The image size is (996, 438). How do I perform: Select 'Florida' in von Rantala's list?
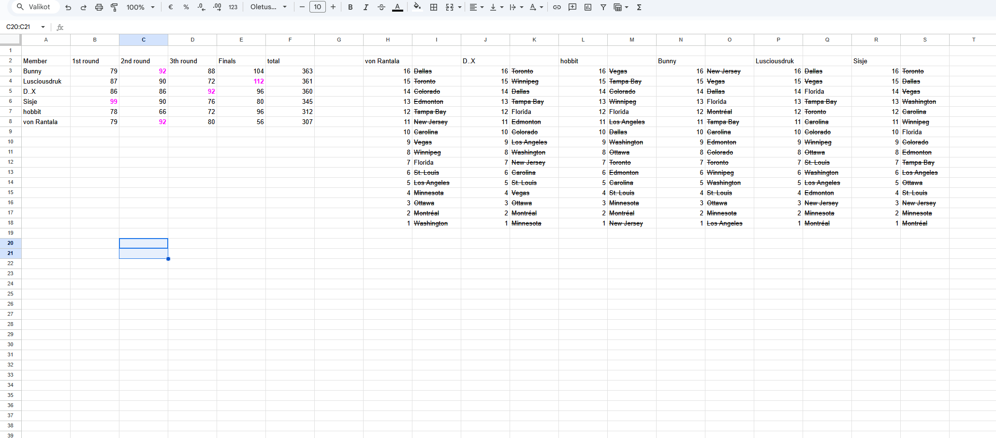[437, 162]
